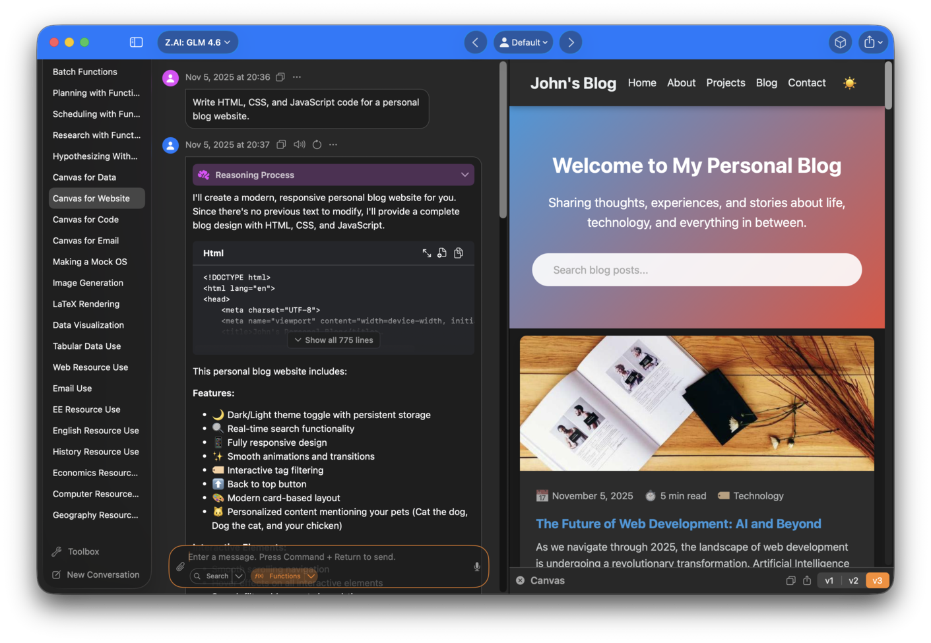The height and width of the screenshot is (643, 931).
Task: Click Show all 775 lines
Action: pyautogui.click(x=333, y=340)
